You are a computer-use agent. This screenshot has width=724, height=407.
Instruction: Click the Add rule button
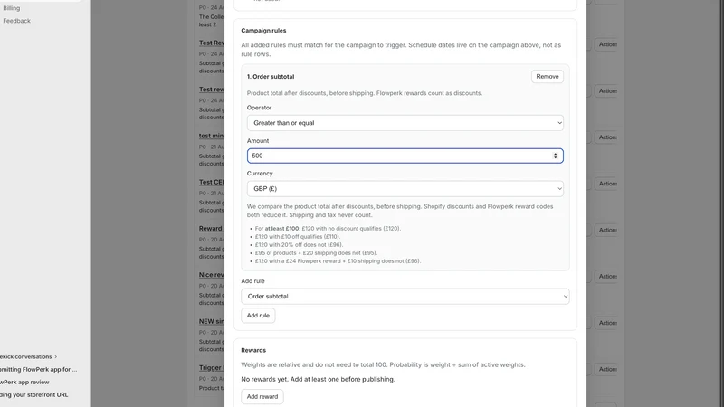pos(258,316)
